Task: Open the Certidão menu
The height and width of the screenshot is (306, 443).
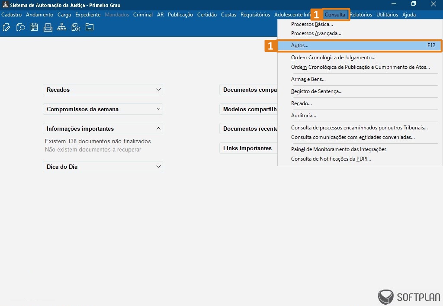Action: click(207, 15)
